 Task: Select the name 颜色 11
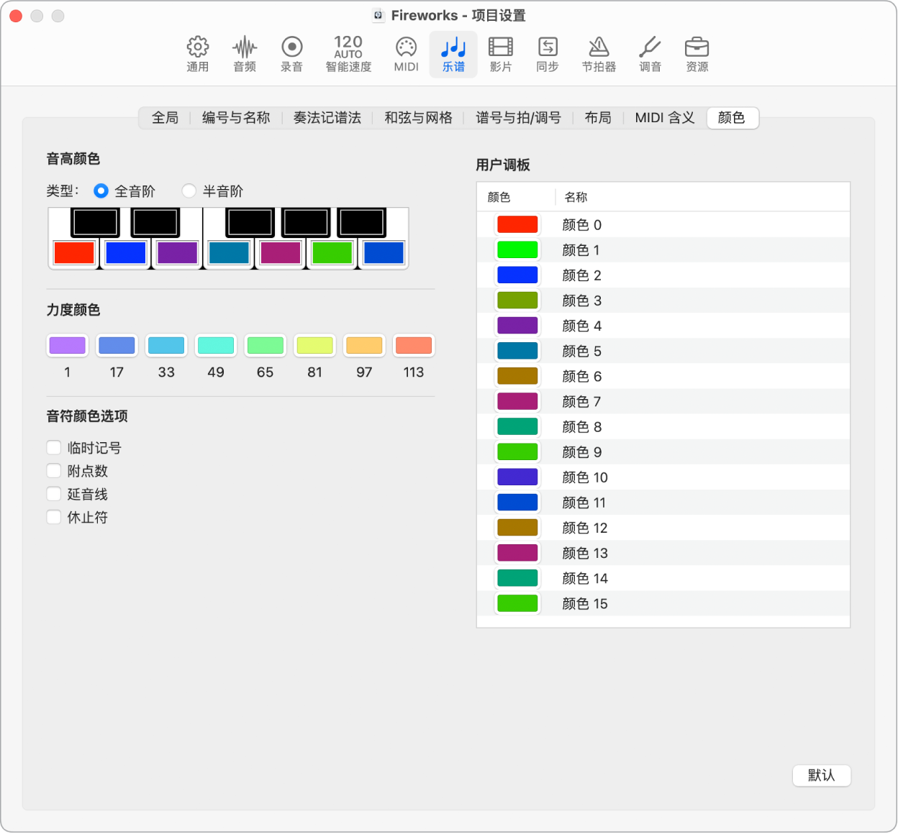coord(584,503)
